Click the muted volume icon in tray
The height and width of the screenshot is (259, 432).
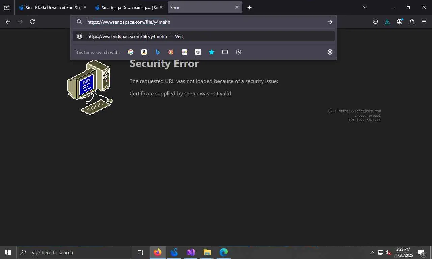coord(388,252)
